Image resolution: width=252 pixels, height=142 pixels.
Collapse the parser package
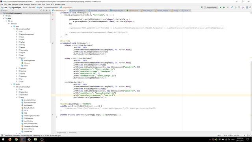click(17, 58)
